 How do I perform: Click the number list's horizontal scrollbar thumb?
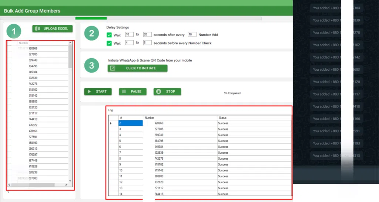point(33,185)
